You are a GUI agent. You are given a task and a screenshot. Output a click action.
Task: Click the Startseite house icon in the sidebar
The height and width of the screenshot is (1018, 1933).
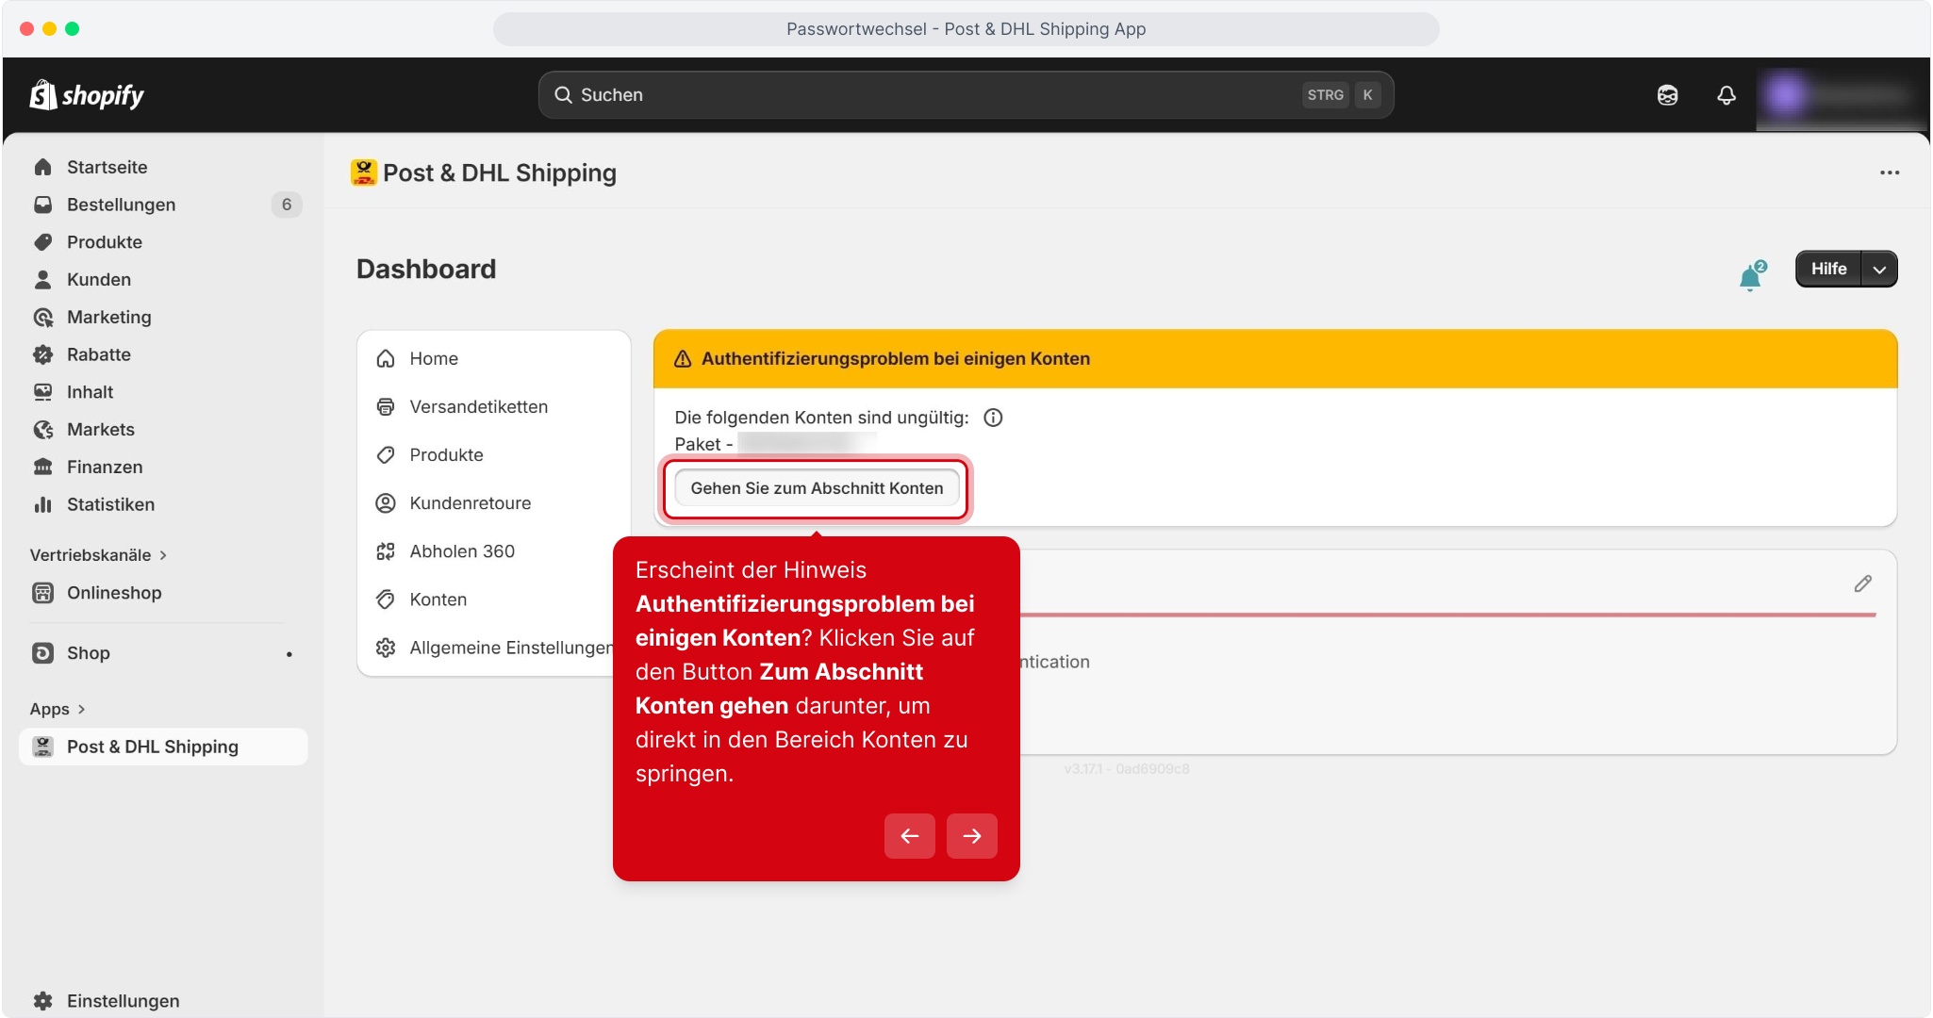coord(42,167)
